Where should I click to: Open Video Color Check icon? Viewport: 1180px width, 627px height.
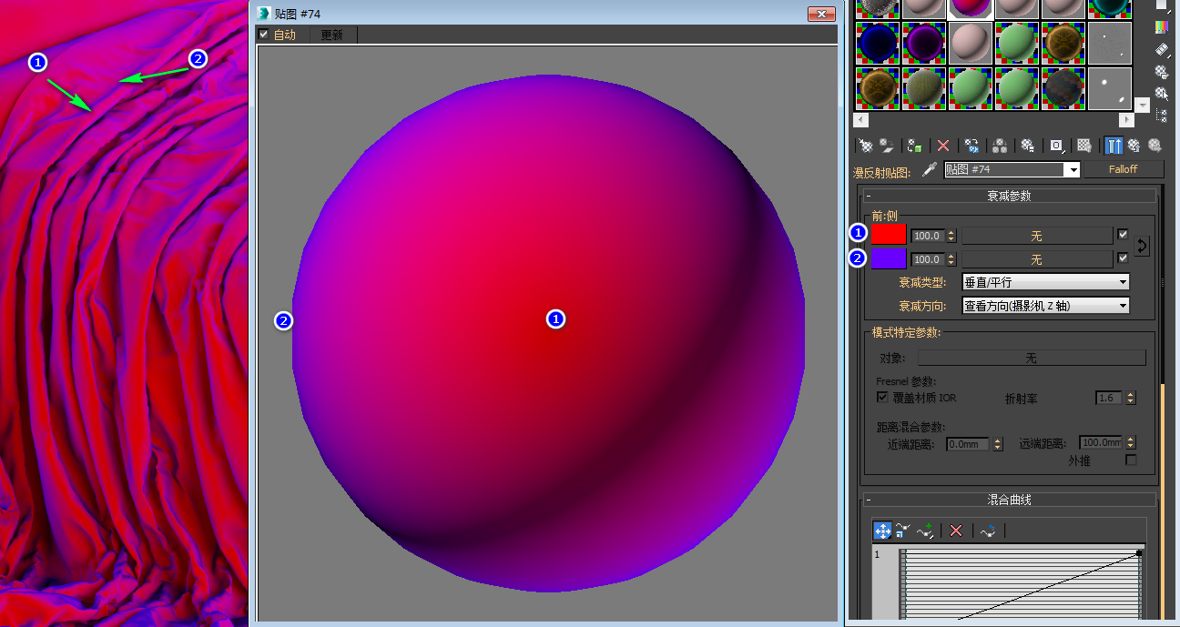(x=1161, y=26)
